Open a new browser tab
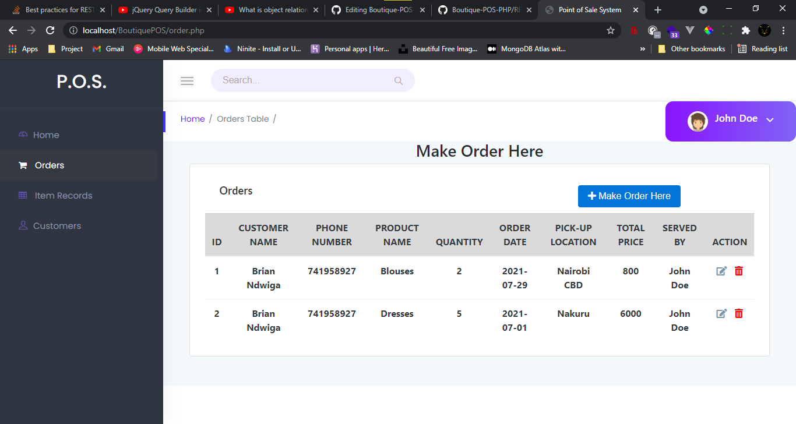The image size is (796, 424). point(658,10)
